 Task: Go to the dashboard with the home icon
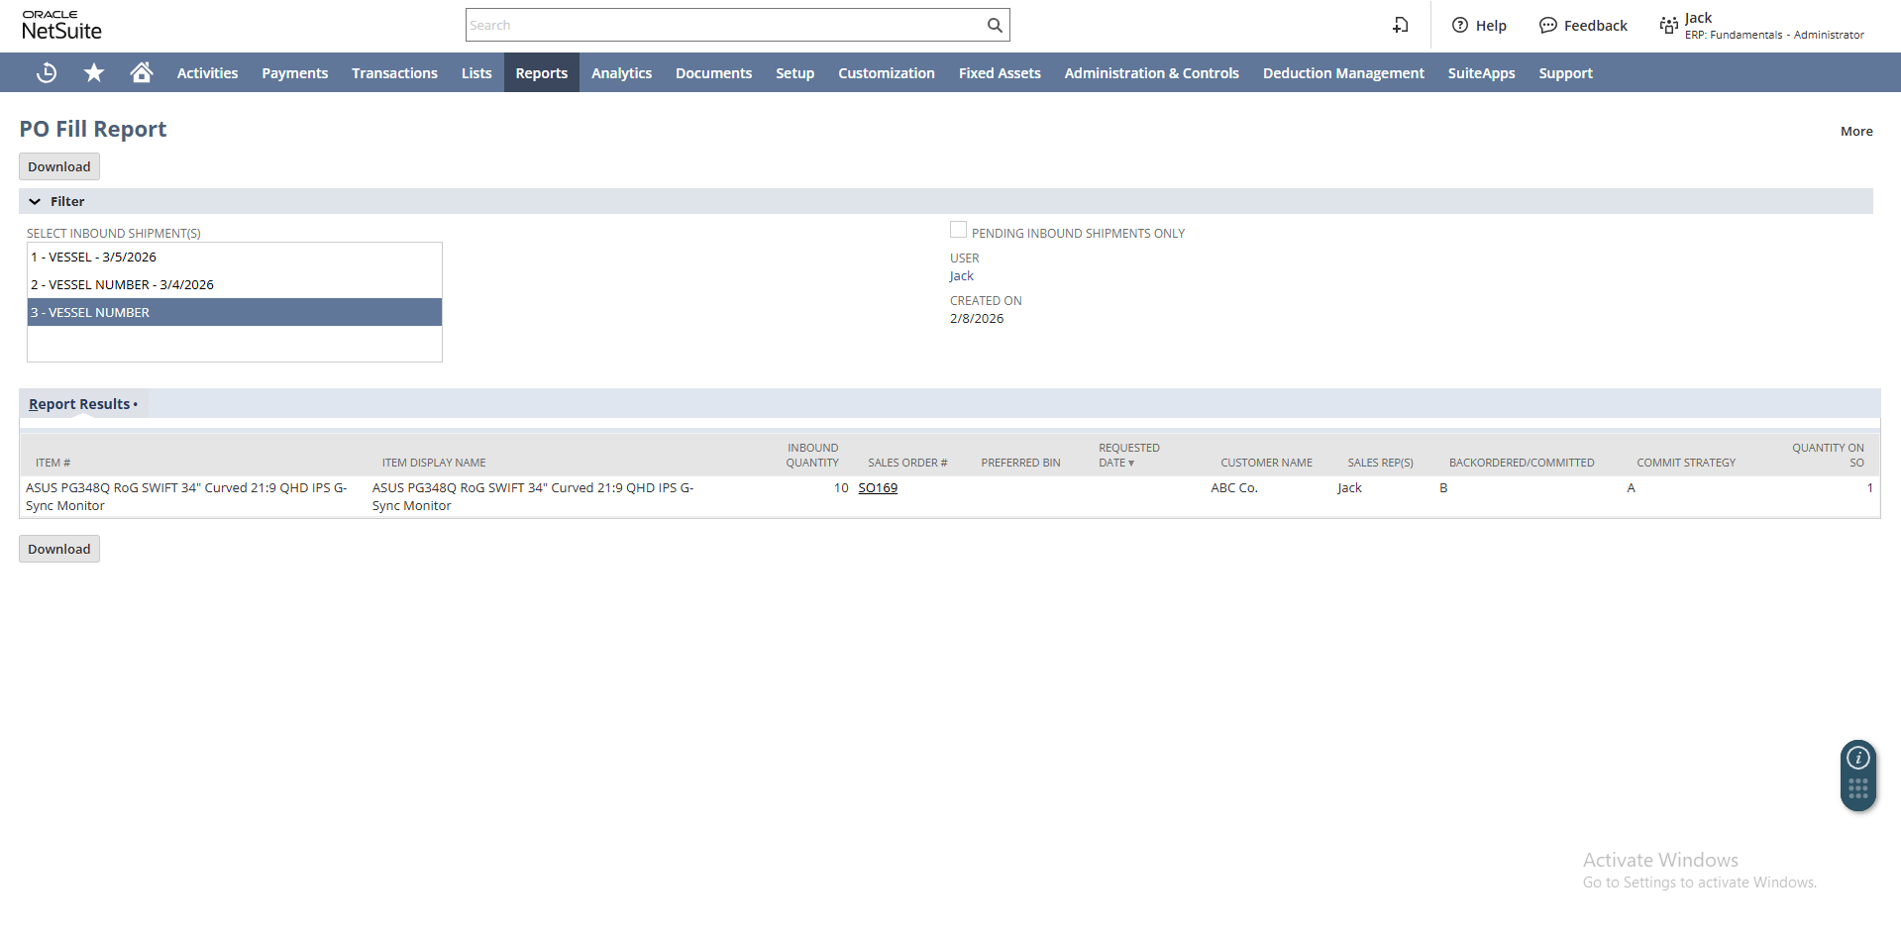tap(141, 72)
